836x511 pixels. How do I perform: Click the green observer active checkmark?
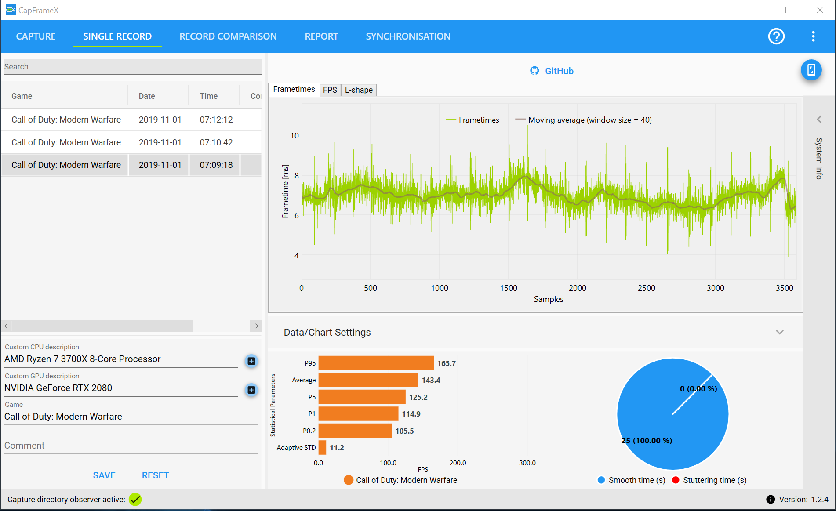coord(135,500)
